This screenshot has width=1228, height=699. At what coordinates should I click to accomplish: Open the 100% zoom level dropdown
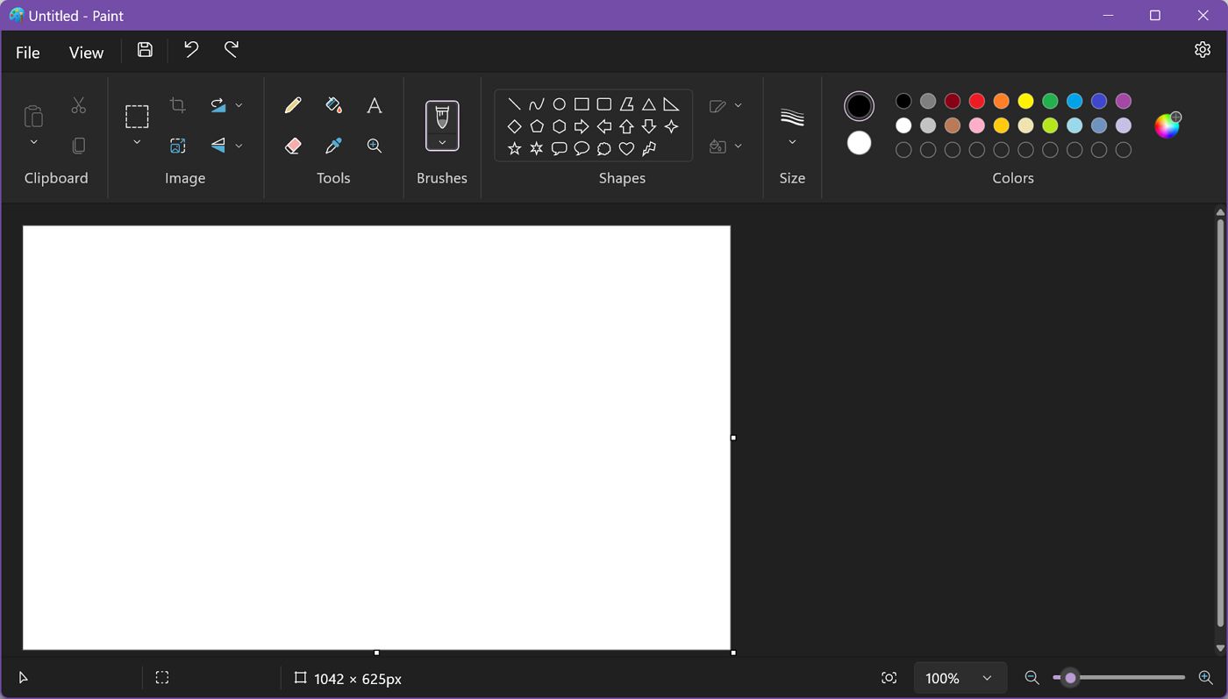pyautogui.click(x=959, y=678)
